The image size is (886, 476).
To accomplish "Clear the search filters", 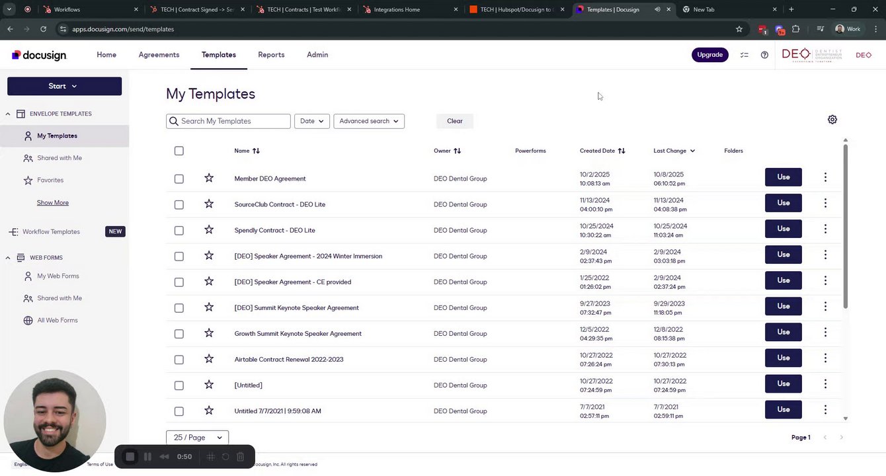I will [455, 121].
